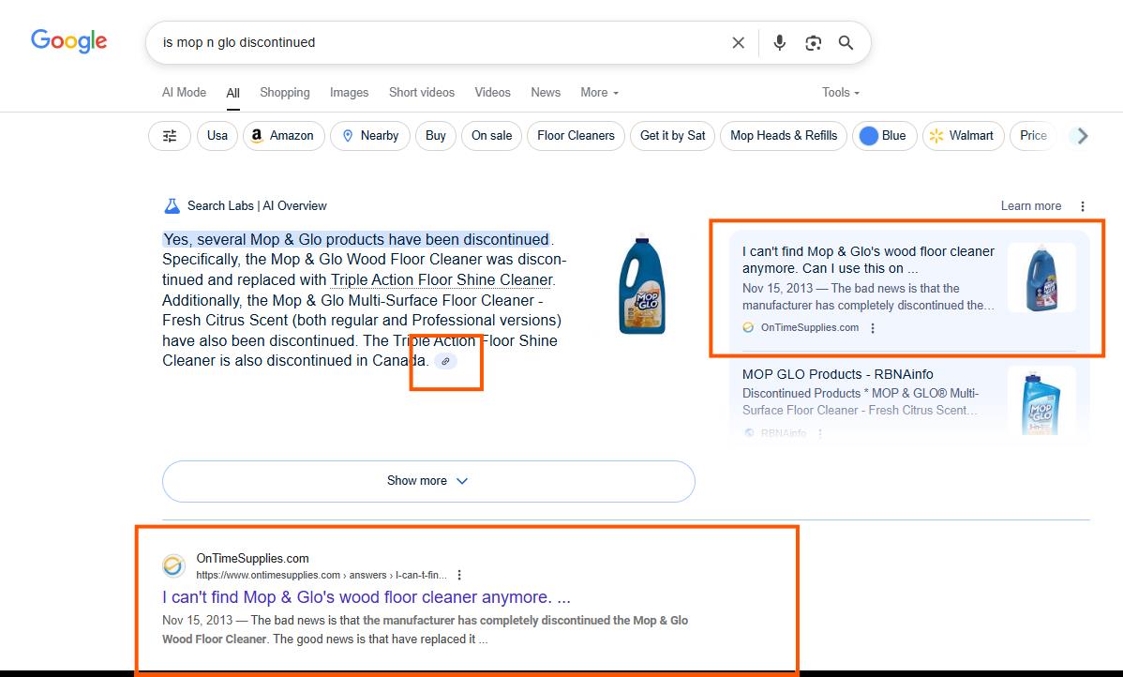Select the All results tab
This screenshot has width=1123, height=677.
pyautogui.click(x=232, y=93)
